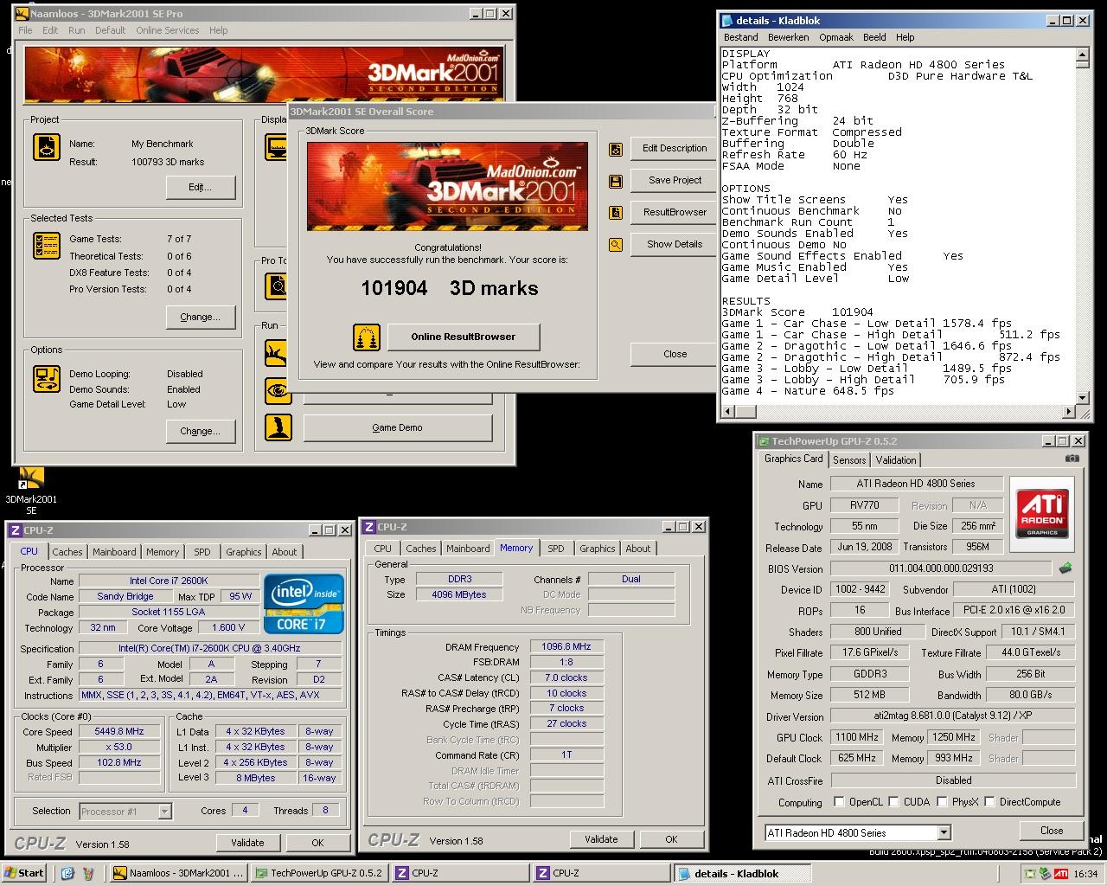Screen dimensions: 1107x886
Task: Click the Edit Description icon in score dialog
Action: [x=616, y=149]
